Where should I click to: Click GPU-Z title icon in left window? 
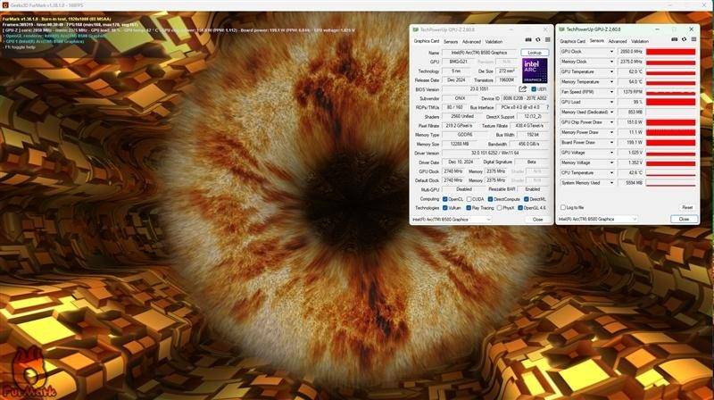coord(415,29)
